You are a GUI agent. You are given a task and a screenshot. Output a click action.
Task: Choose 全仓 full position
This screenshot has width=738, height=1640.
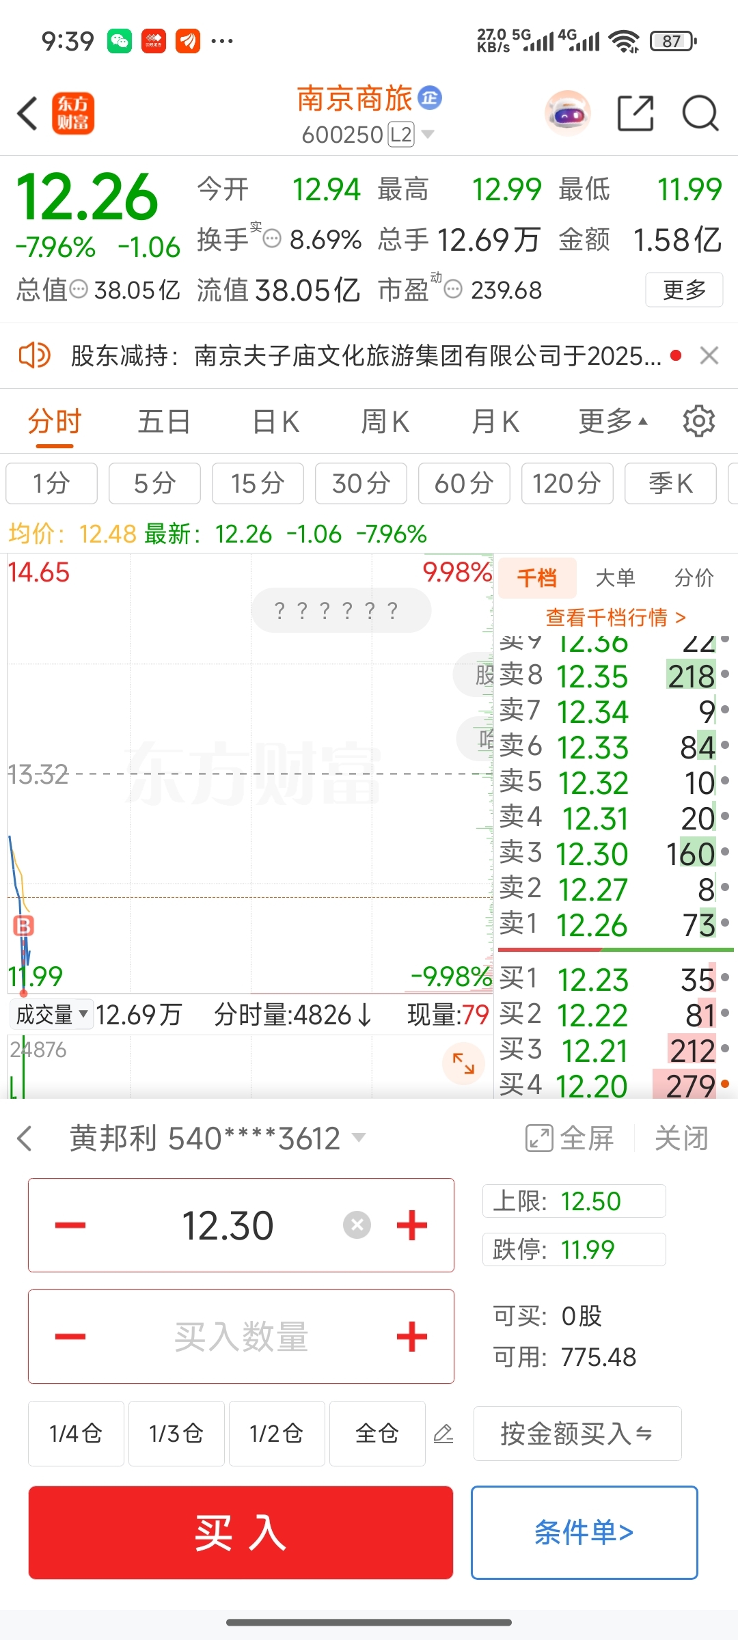[377, 1433]
